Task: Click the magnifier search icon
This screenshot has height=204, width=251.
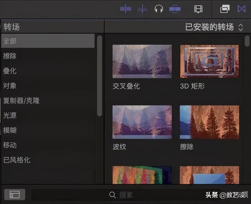Action: click(x=113, y=195)
